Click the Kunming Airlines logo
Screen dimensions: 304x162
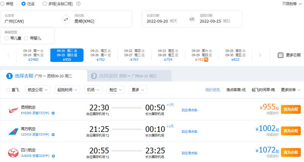point(13,110)
